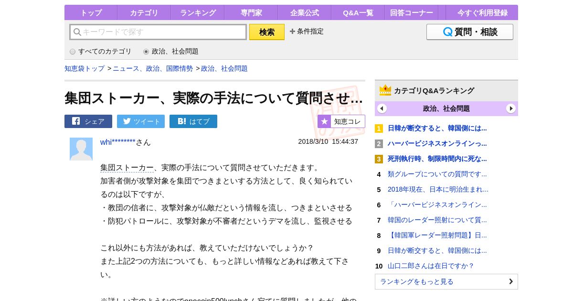Click the magnifier icon in search field
Screen dimensions: 573x301
coord(77,32)
